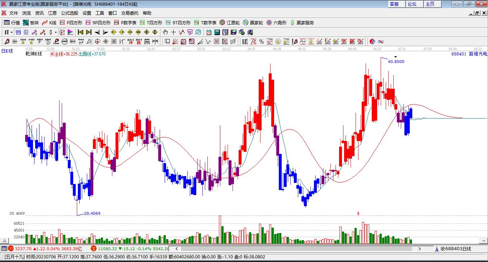
Task: Open the calculator tool icon
Action: click(217, 32)
